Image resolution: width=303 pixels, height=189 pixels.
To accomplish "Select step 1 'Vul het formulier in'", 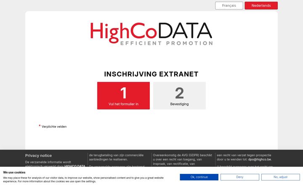I will (x=123, y=96).
